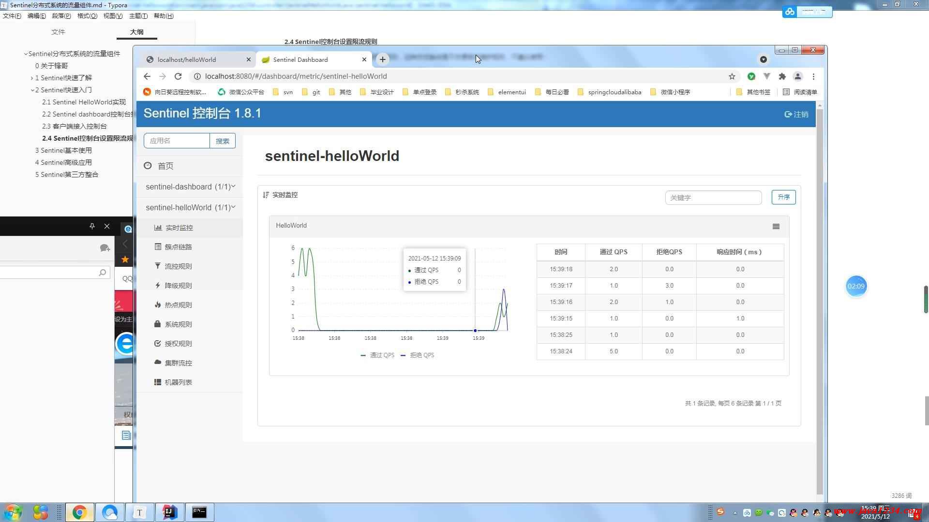The image size is (929, 522).
Task: Open 微信公众平台 bookmark
Action: coord(241,92)
